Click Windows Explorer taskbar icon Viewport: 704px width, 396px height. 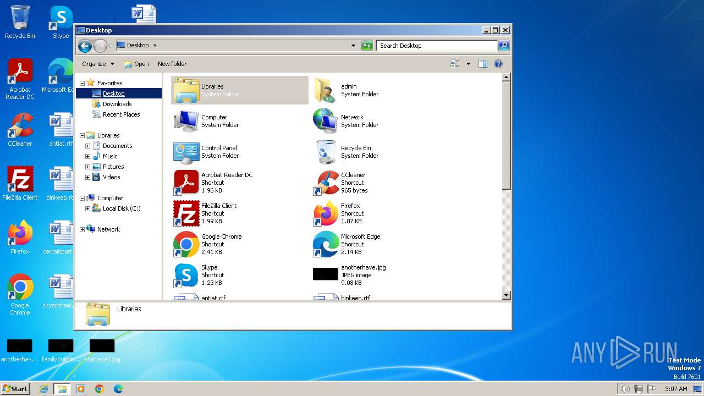point(62,389)
